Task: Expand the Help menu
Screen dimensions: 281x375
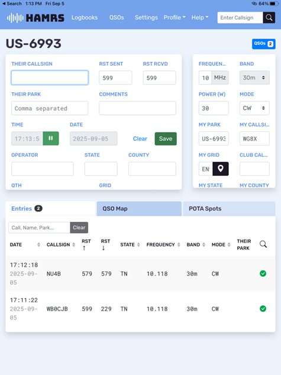Action: coord(200,18)
